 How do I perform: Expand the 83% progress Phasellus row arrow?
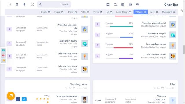tap(97, 24)
